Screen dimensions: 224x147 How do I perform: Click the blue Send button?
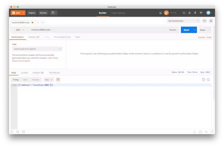click(x=186, y=30)
